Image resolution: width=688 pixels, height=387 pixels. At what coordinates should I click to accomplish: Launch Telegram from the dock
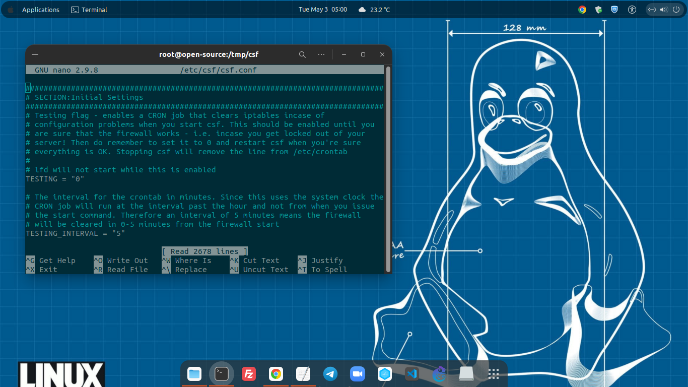click(330, 374)
